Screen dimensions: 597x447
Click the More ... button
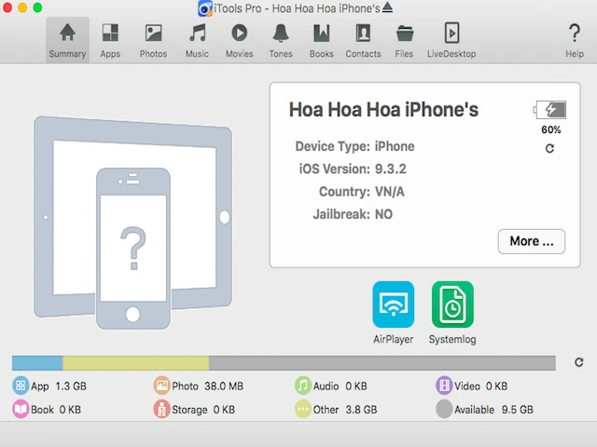[532, 241]
